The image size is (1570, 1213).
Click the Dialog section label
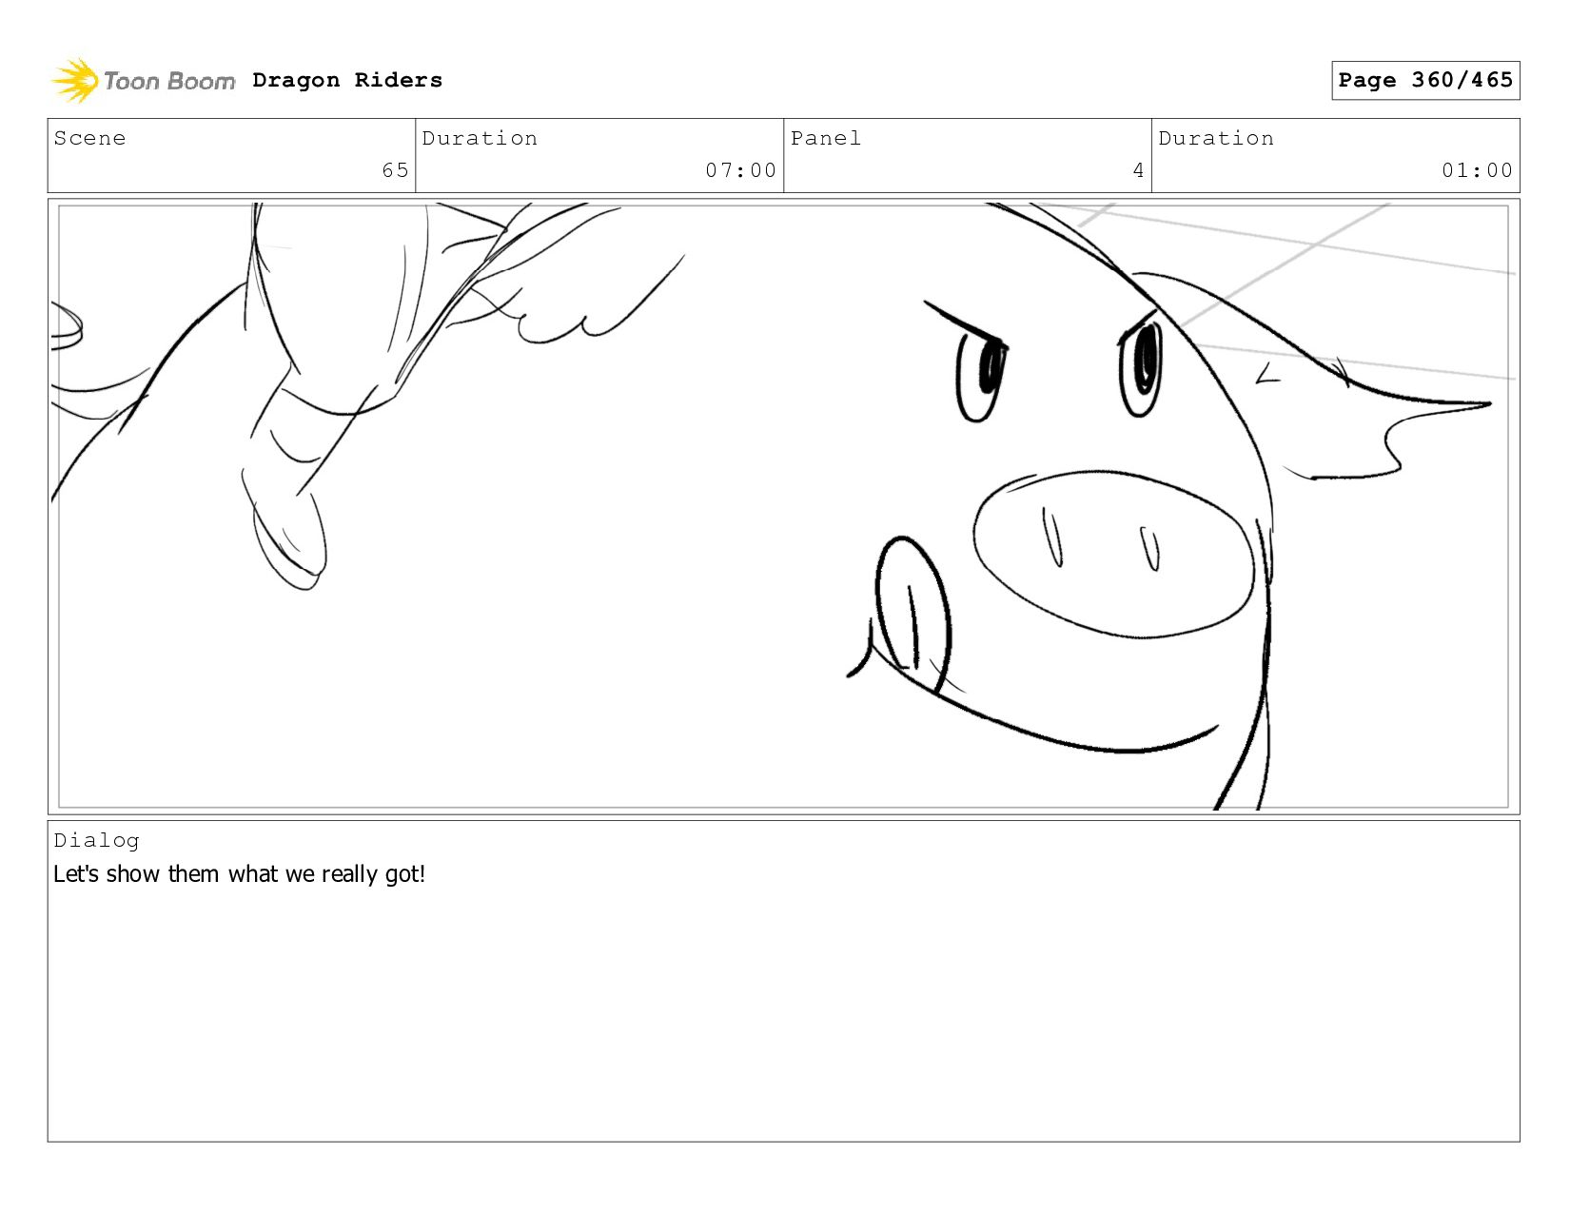point(96,840)
